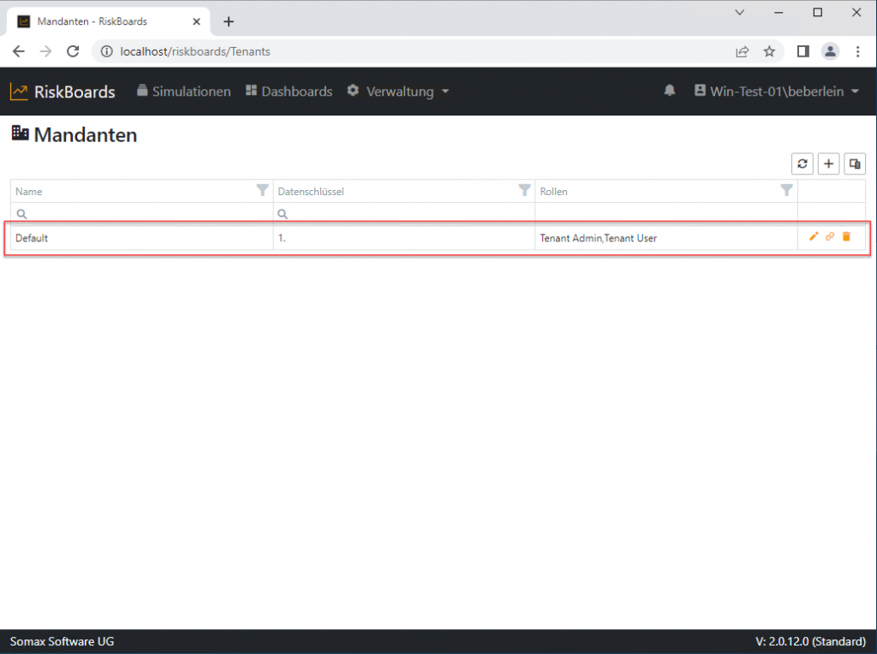877x654 pixels.
Task: Open filter for the Rollen column
Action: pyautogui.click(x=786, y=191)
